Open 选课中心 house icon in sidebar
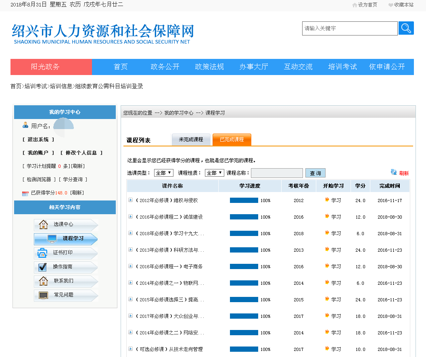 pos(43,225)
